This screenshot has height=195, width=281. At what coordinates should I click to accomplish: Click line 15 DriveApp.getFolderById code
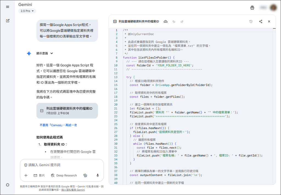(x=171, y=85)
